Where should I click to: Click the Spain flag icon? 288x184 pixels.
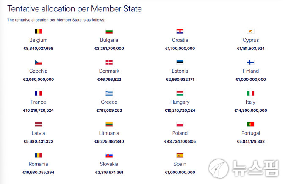(180, 155)
